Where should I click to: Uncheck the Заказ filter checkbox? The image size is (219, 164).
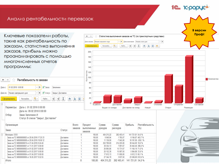(x=43, y=87)
